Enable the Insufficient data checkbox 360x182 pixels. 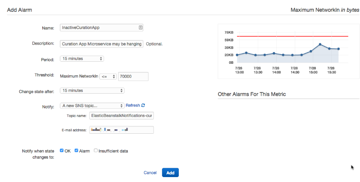click(x=96, y=151)
